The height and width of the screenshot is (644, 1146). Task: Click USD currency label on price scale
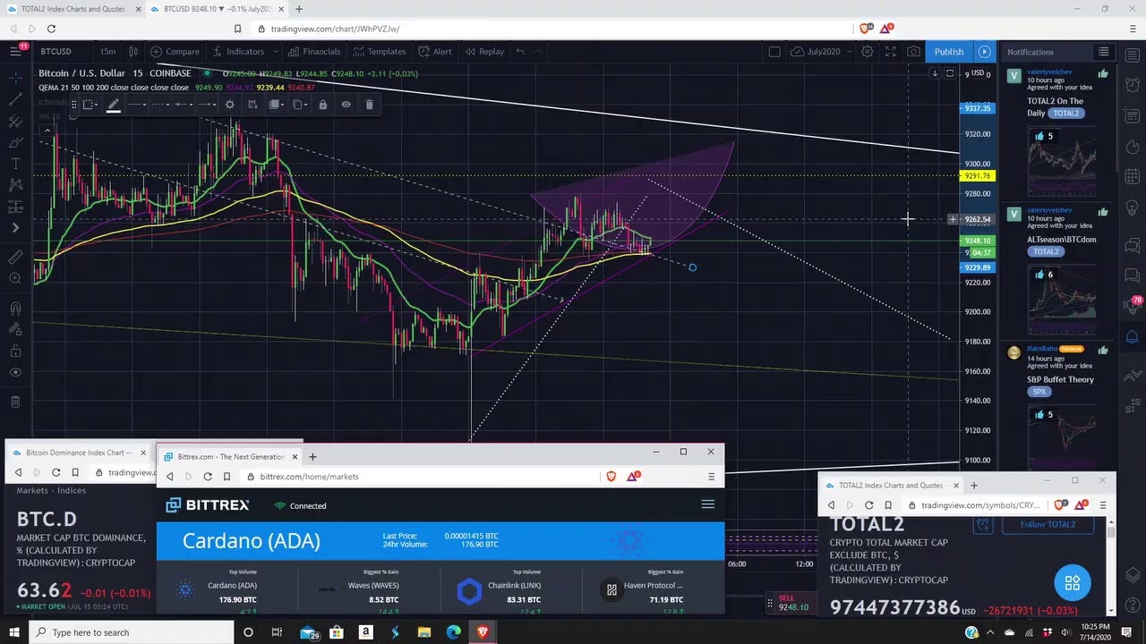(x=978, y=73)
